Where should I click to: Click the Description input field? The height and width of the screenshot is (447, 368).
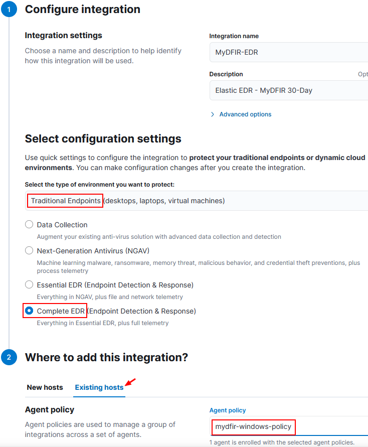point(289,90)
